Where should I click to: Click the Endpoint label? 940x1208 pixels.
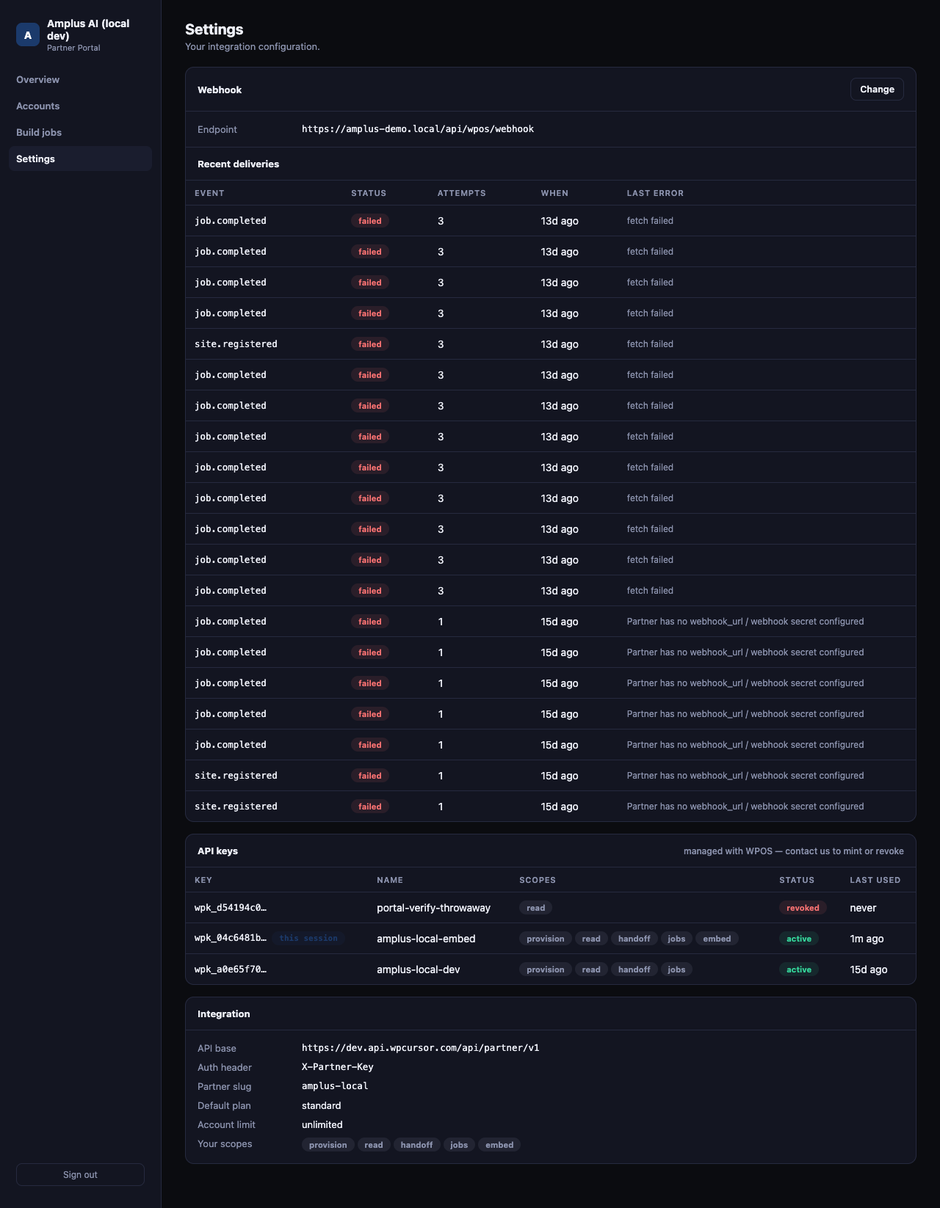point(217,129)
